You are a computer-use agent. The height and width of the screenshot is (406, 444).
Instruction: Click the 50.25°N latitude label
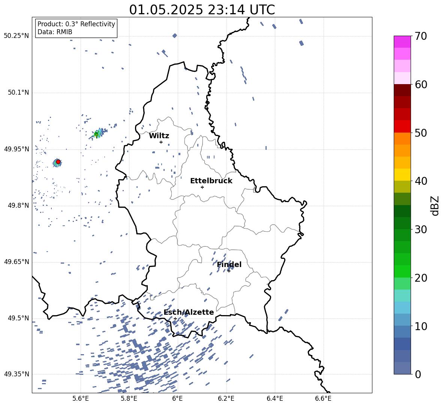[16, 36]
